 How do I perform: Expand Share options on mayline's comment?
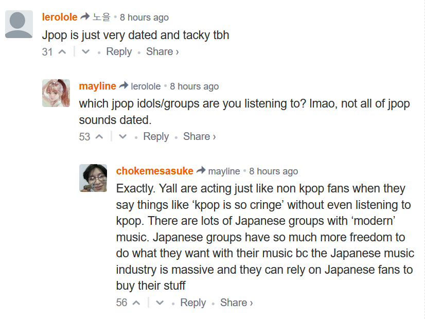(199, 137)
